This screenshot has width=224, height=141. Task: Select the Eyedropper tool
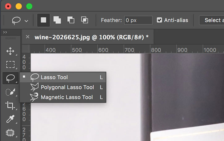pos(10,119)
